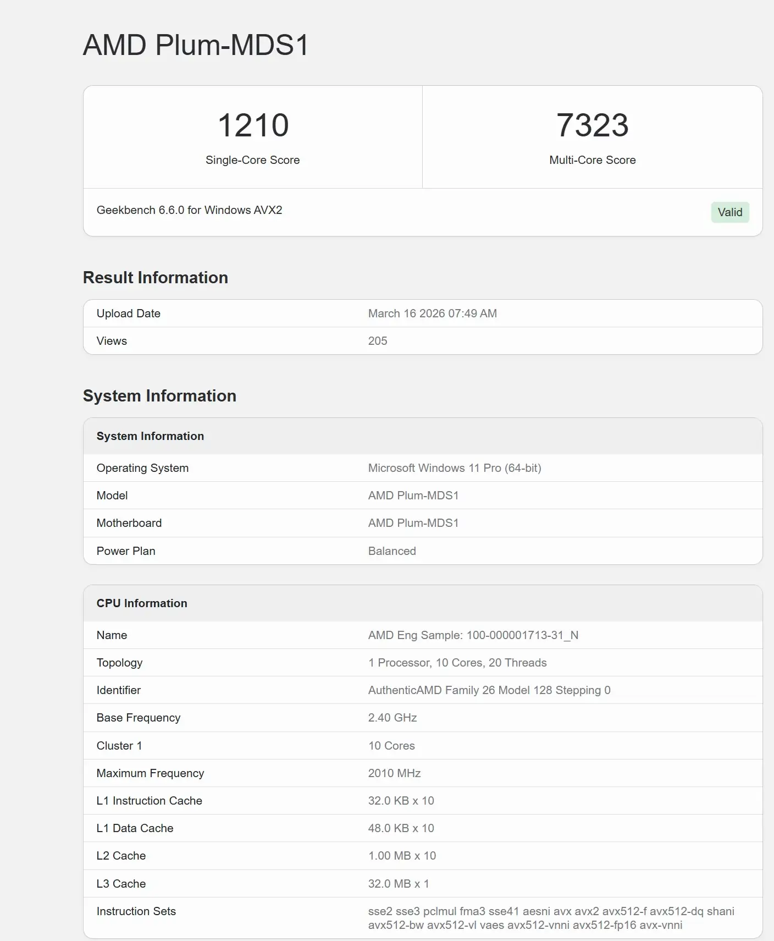Select the Model row value 'AMD Plum-MDS1'

point(413,496)
